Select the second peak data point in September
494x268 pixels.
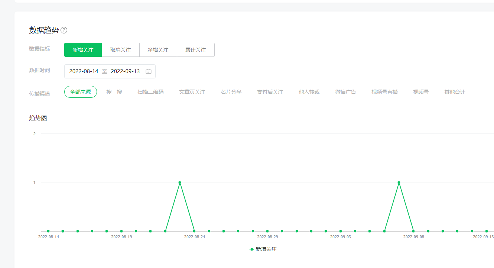tap(399, 183)
